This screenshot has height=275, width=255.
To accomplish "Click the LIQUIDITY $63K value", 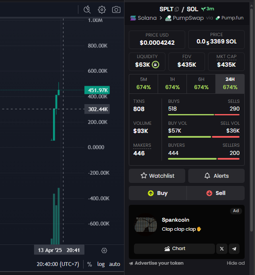I will (143, 65).
